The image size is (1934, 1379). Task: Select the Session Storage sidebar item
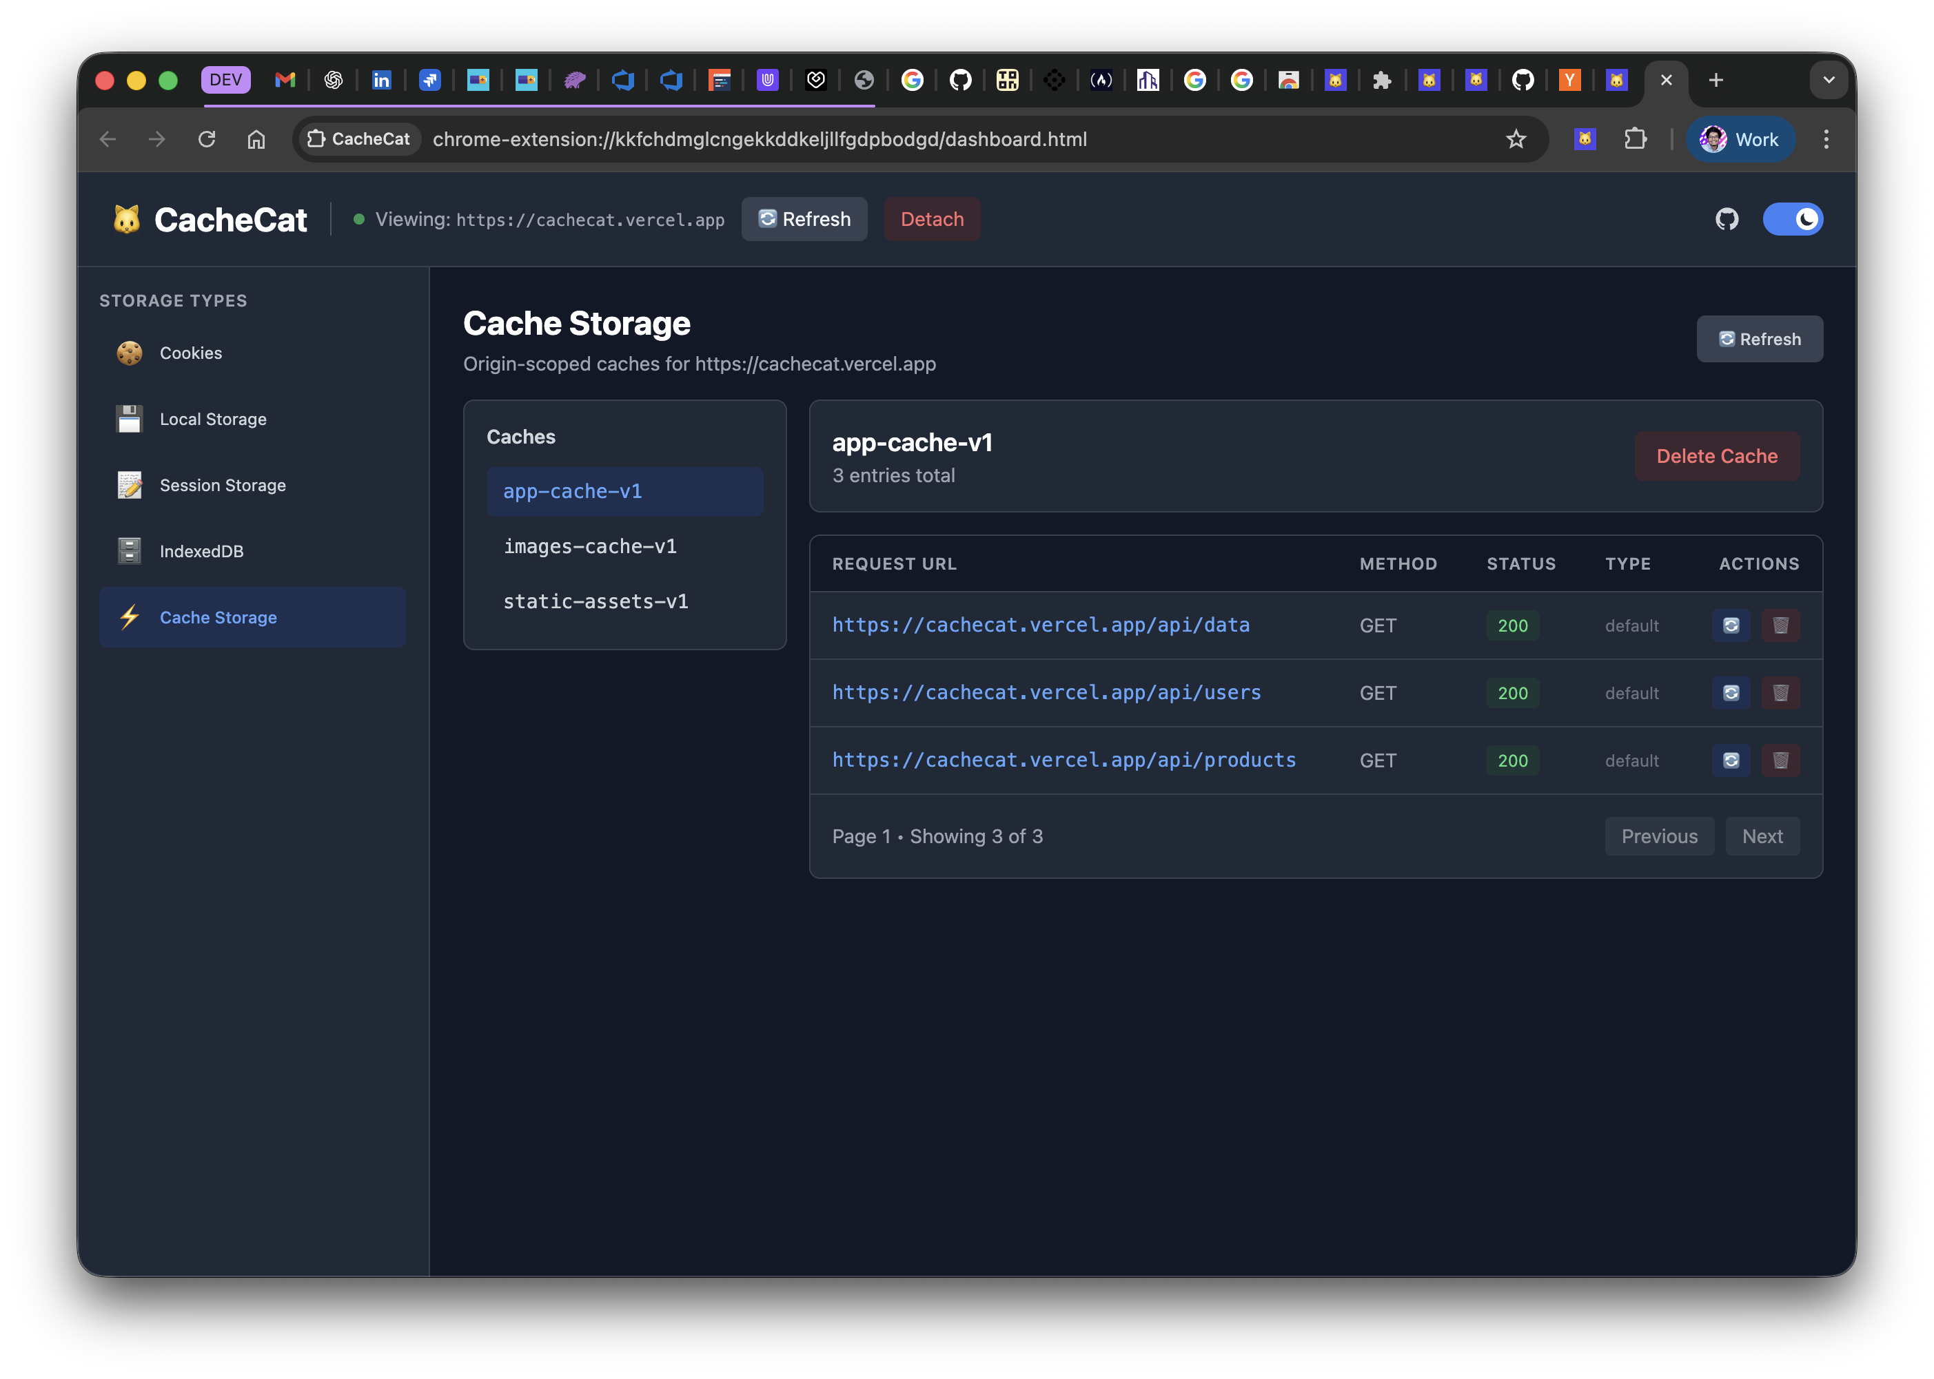coord(223,486)
